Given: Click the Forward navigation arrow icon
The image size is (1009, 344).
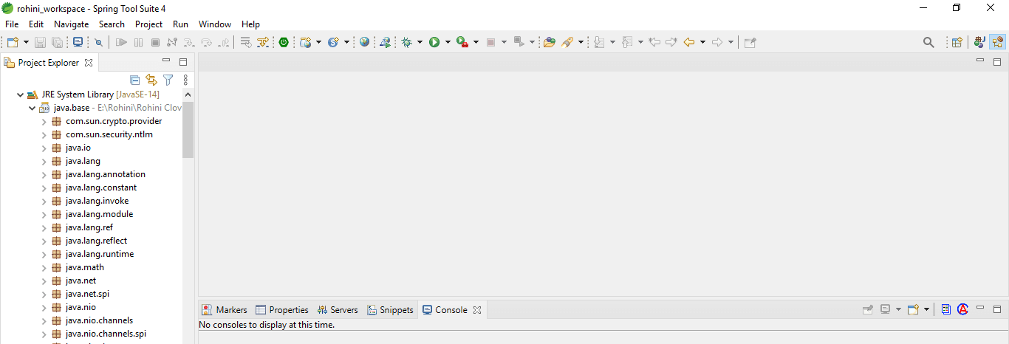Looking at the screenshot, I should coord(716,42).
